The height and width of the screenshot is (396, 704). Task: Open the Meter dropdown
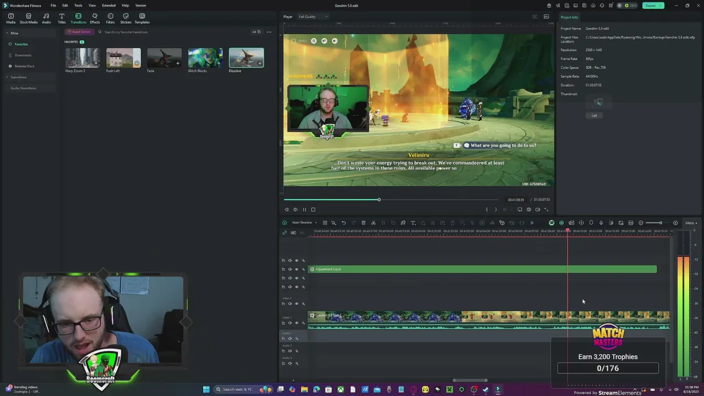tap(691, 223)
